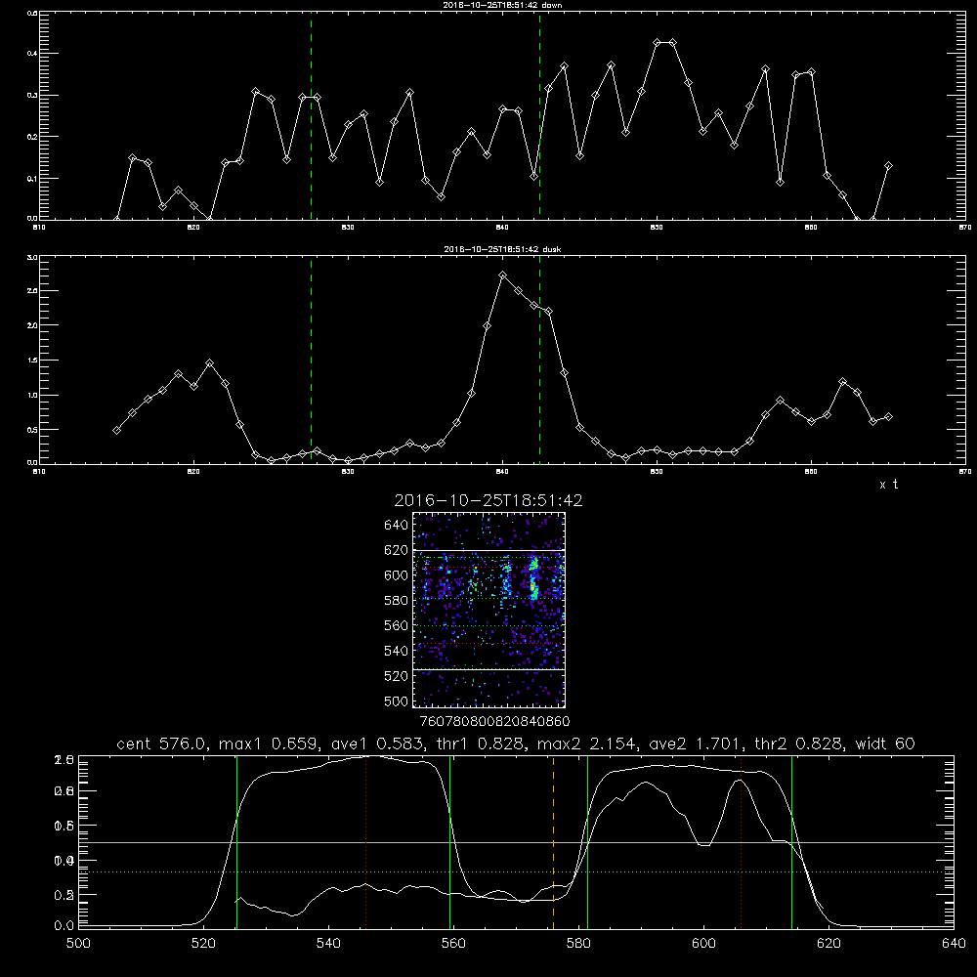This screenshot has width=977, height=977.
Task: Select the heatmap image panel
Action: pos(489,610)
